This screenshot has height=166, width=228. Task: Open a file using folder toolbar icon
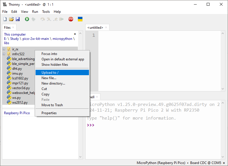[11, 19]
